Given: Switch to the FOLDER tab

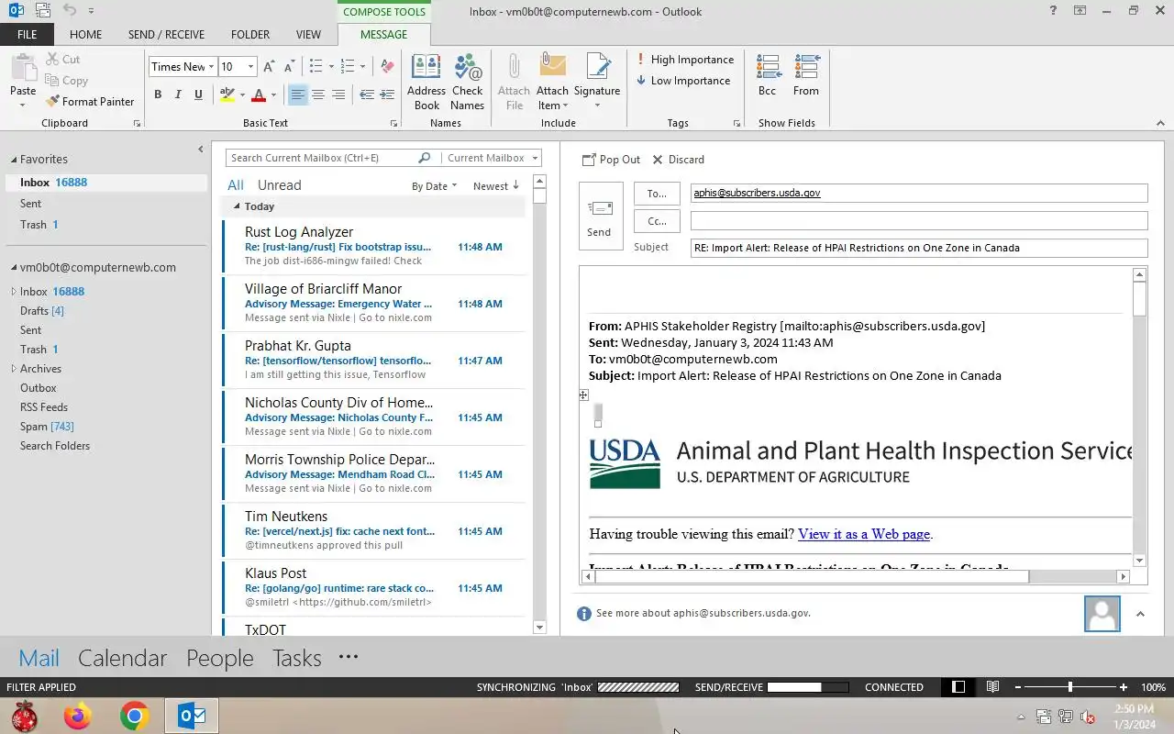Looking at the screenshot, I should tap(250, 35).
